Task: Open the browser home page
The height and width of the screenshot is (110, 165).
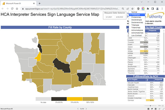Action: click(x=17, y=9)
